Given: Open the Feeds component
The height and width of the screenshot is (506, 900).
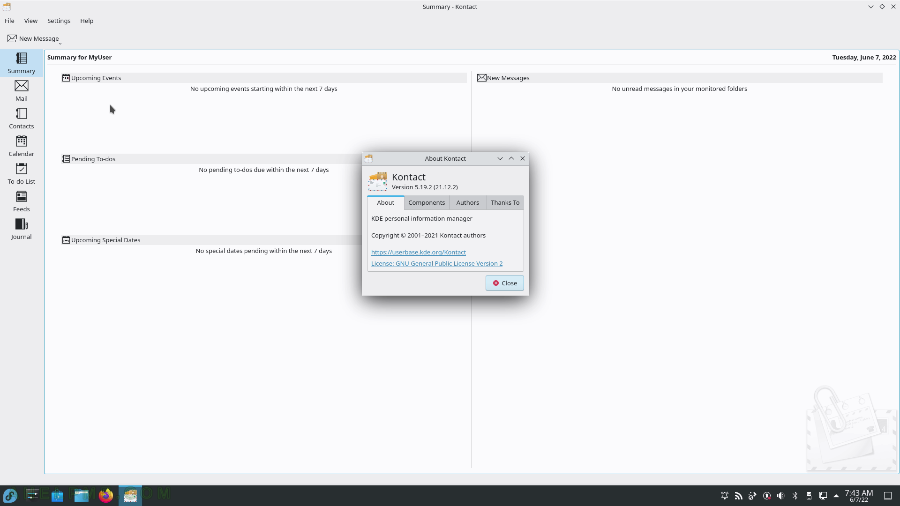Looking at the screenshot, I should (x=21, y=201).
